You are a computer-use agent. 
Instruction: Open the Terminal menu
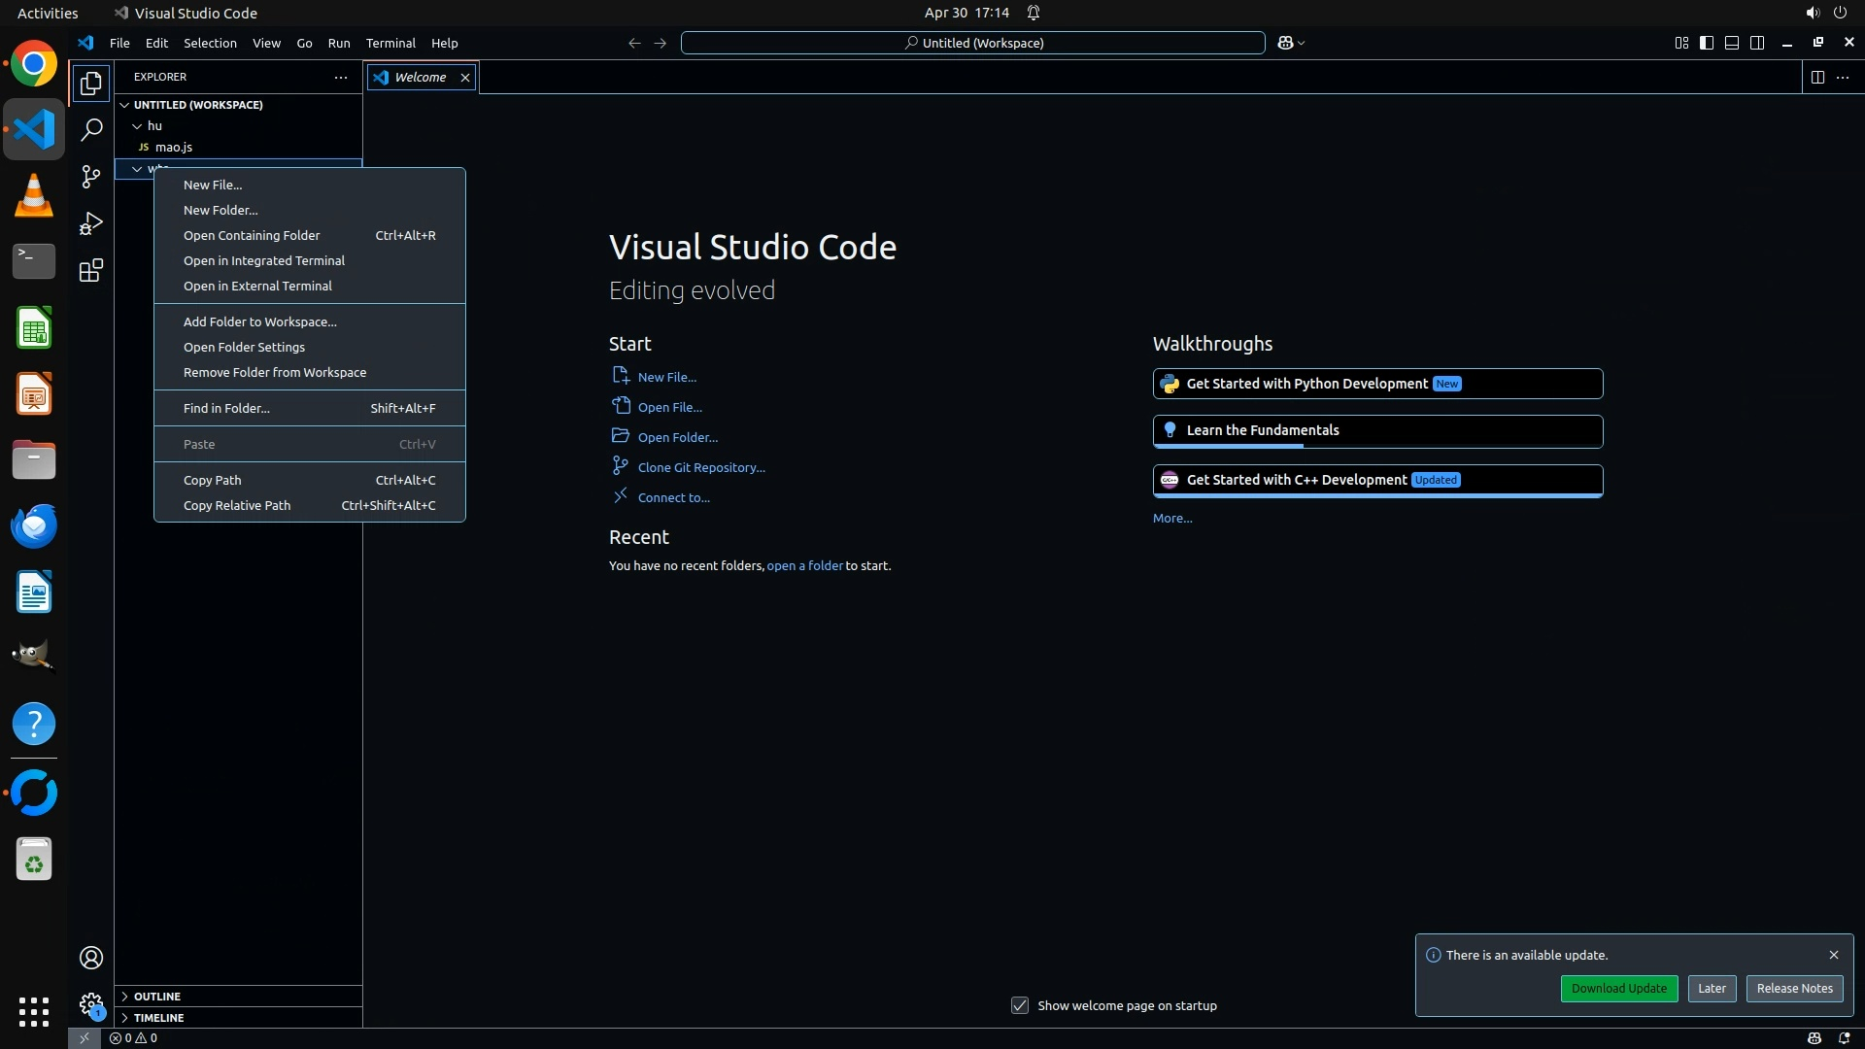(x=390, y=43)
